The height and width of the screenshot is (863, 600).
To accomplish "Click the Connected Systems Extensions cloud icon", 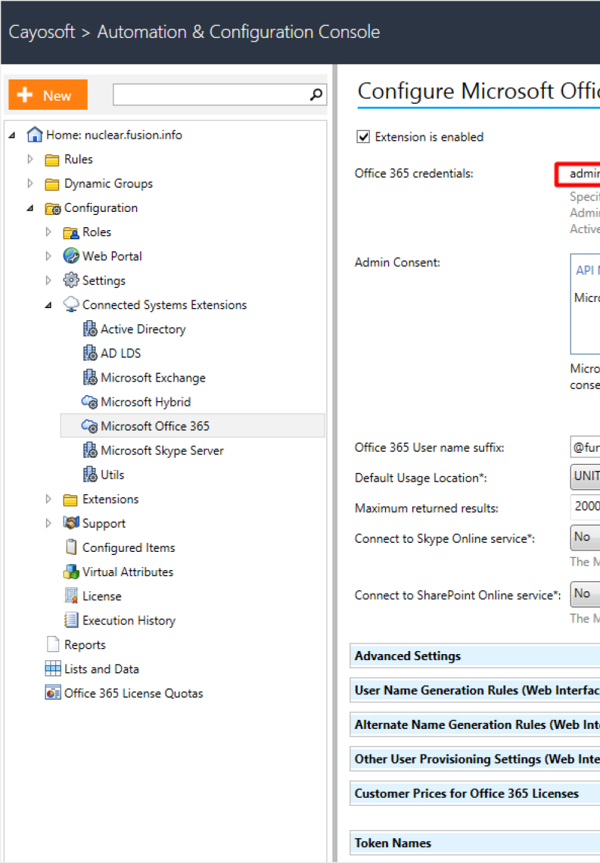I will [x=71, y=304].
